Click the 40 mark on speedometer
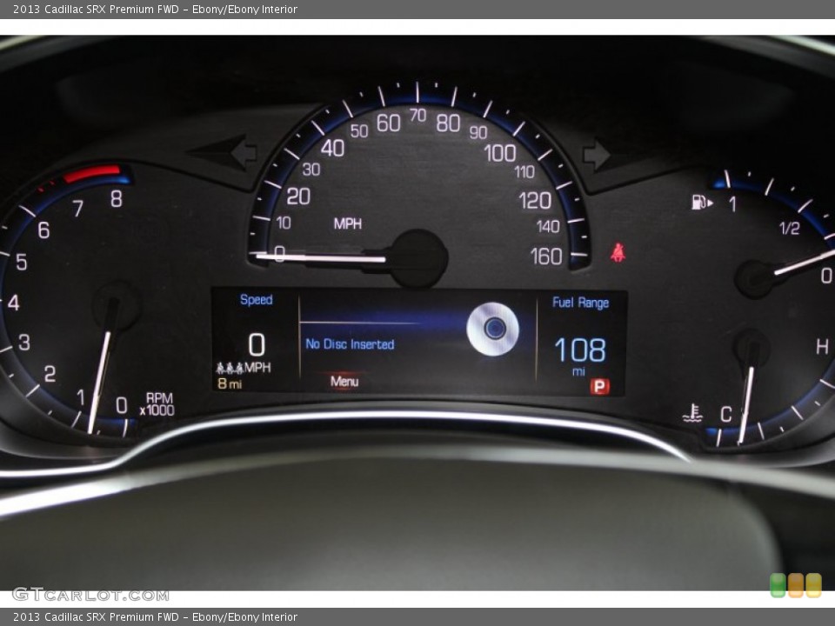 tap(332, 148)
